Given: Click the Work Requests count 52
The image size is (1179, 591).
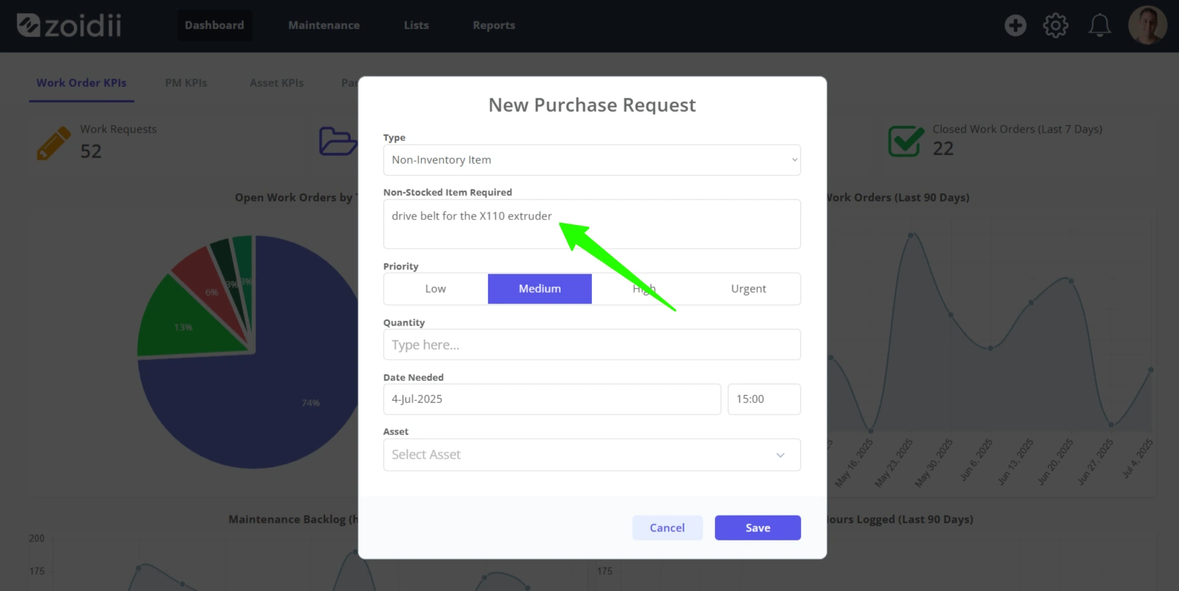Looking at the screenshot, I should [91, 152].
